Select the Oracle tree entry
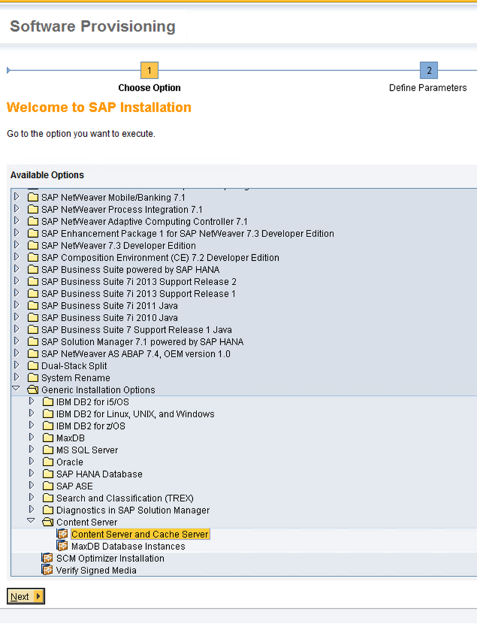Screen dimensions: 477x624 coord(69,462)
